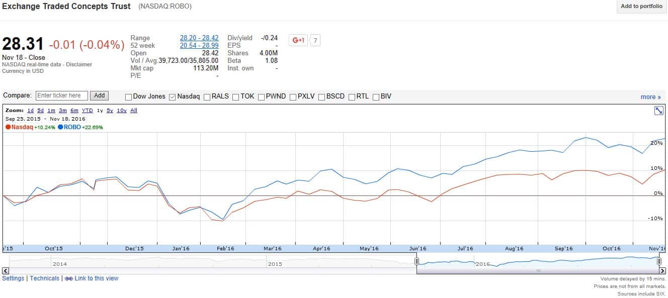
Task: Click the Jun'16 label on time axis
Action: (x=418, y=249)
